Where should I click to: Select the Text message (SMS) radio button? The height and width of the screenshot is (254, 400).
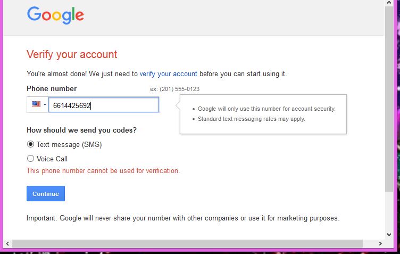point(30,144)
